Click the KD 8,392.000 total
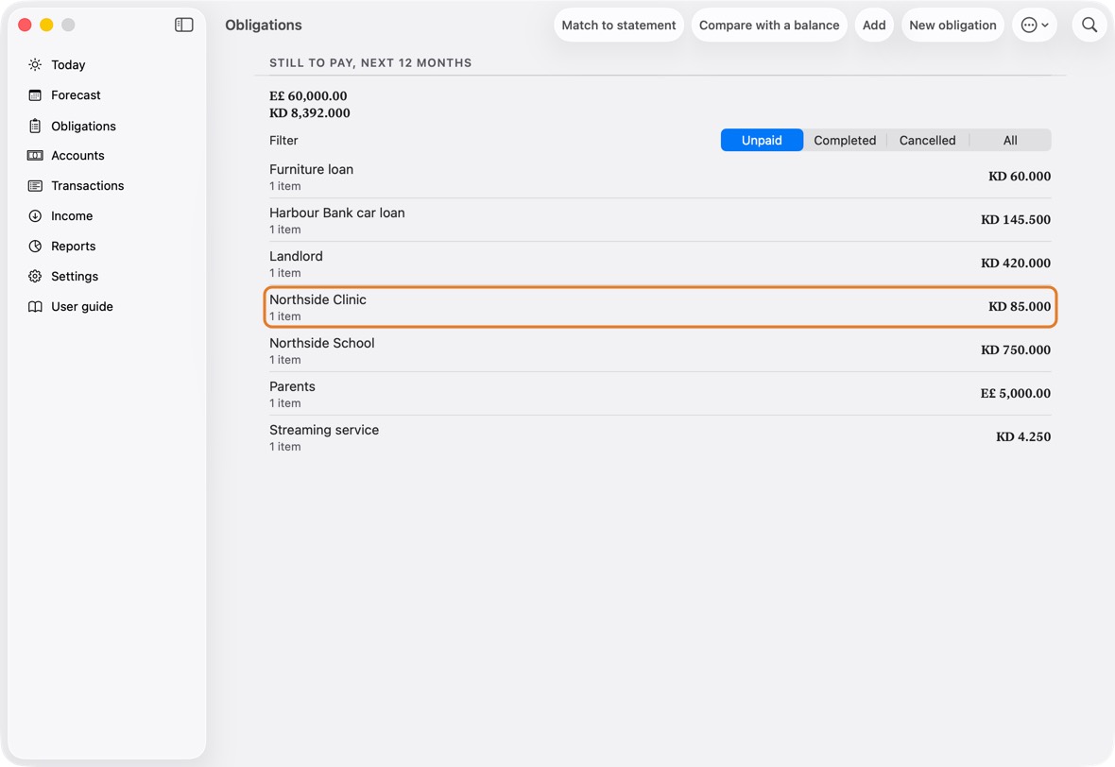This screenshot has width=1115, height=767. [310, 113]
